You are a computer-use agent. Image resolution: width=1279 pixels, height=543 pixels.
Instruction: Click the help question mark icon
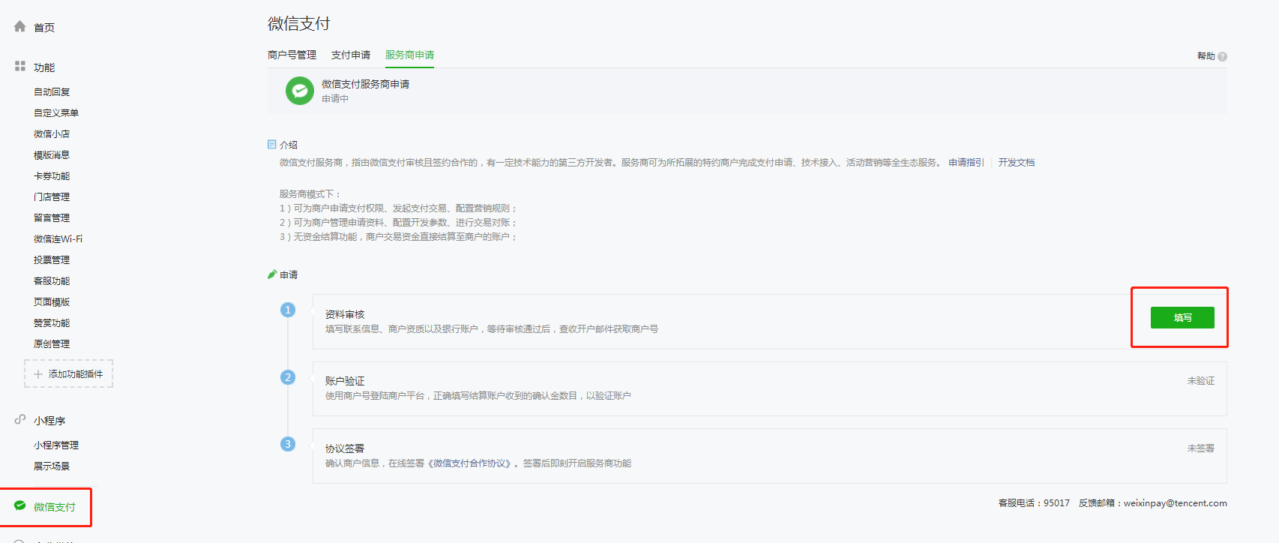tap(1222, 56)
